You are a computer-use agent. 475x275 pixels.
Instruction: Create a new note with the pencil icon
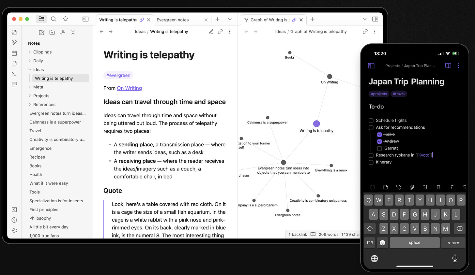[x=42, y=32]
